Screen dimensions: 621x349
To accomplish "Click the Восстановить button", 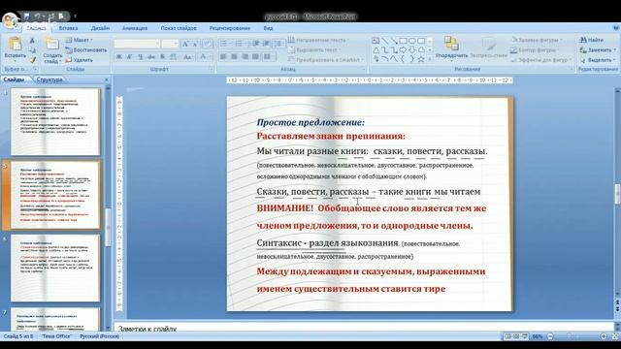I will click(x=86, y=50).
